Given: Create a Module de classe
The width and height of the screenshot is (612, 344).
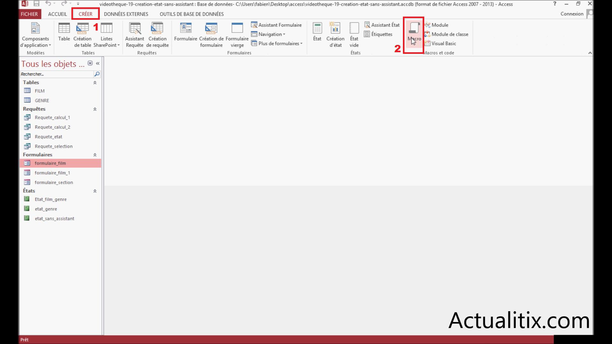Looking at the screenshot, I should click(446, 34).
